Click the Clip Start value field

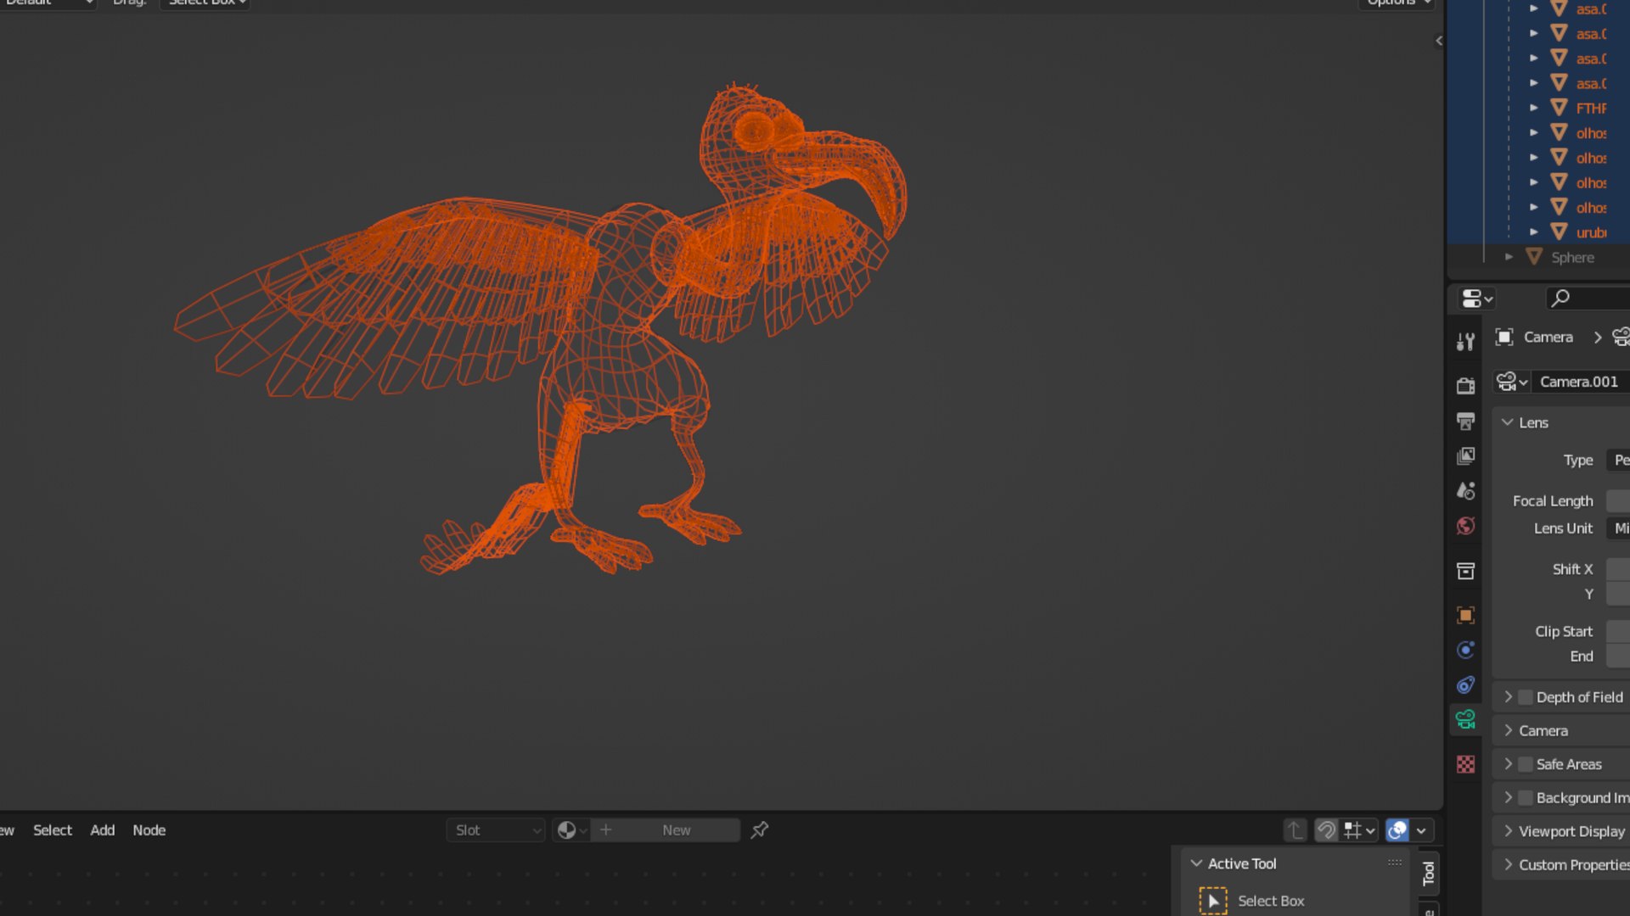coord(1618,632)
